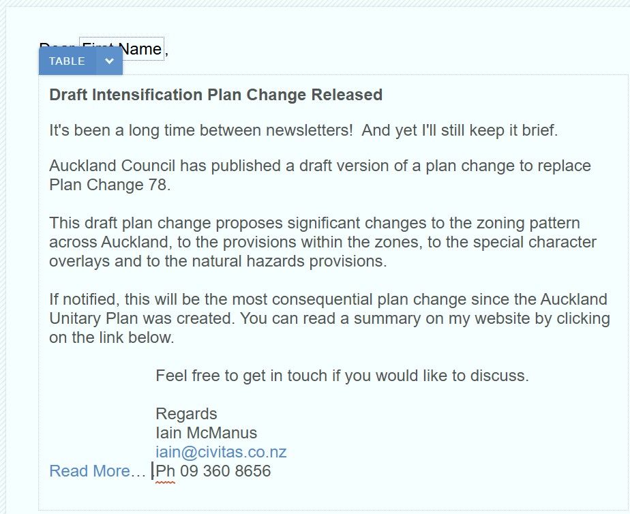Image resolution: width=630 pixels, height=514 pixels.
Task: Click the "This draft plan change proposes" line
Action: tap(314, 223)
